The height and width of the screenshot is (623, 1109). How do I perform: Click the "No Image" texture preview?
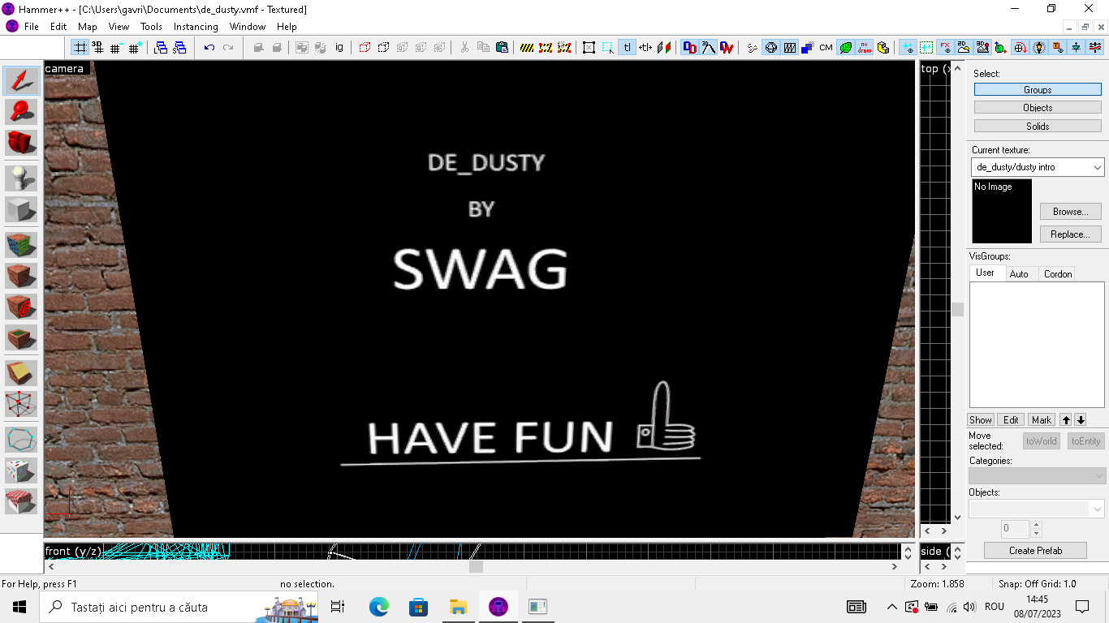1003,211
